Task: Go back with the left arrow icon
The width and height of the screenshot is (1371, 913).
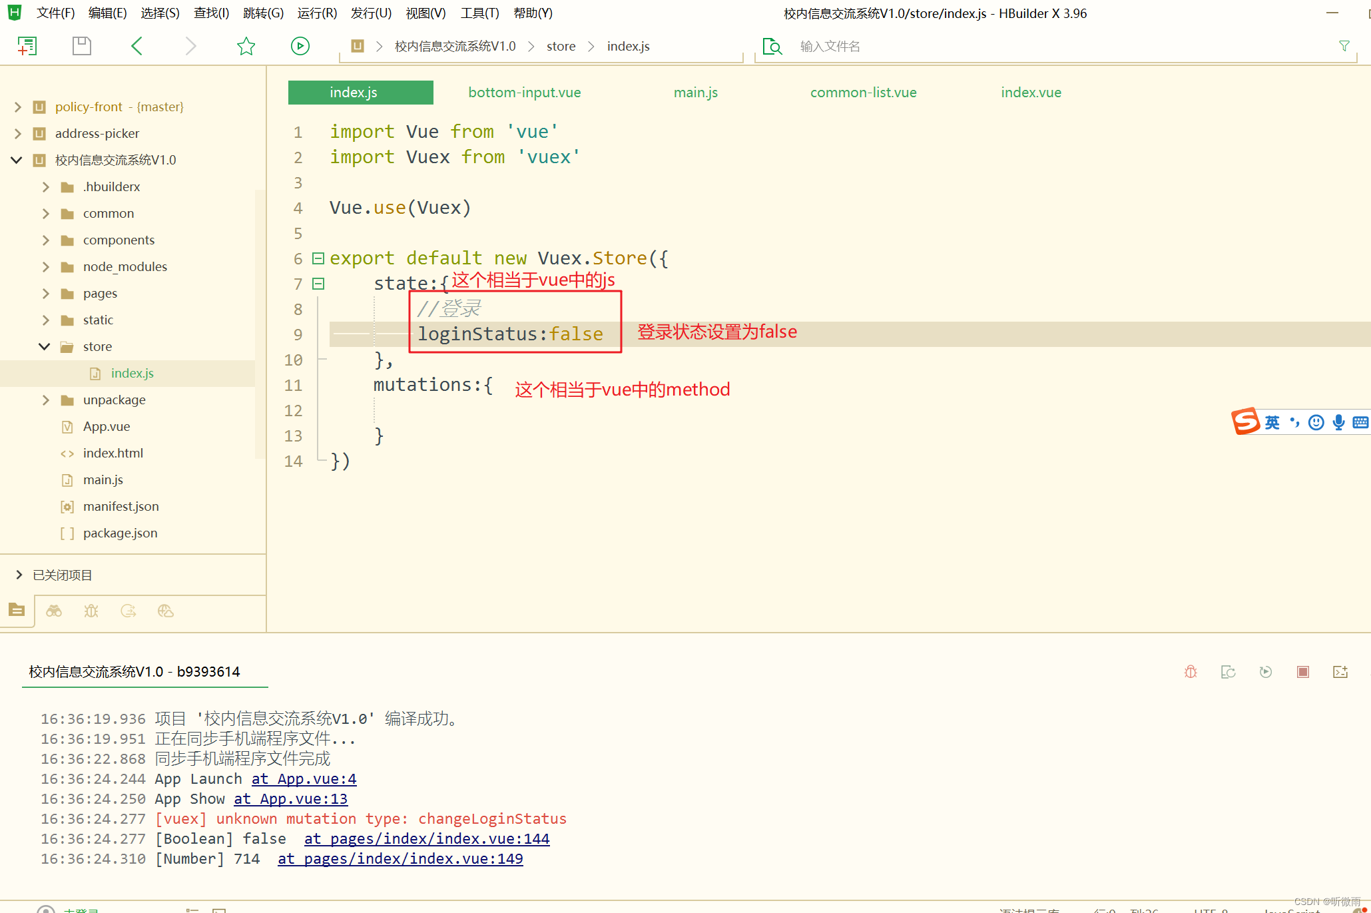Action: coord(137,46)
